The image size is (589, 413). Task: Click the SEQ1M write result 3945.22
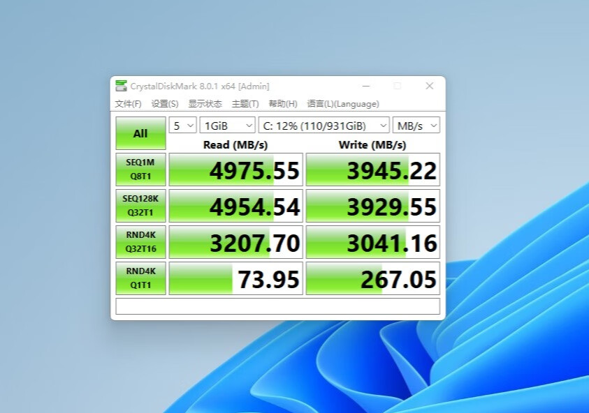[372, 169]
